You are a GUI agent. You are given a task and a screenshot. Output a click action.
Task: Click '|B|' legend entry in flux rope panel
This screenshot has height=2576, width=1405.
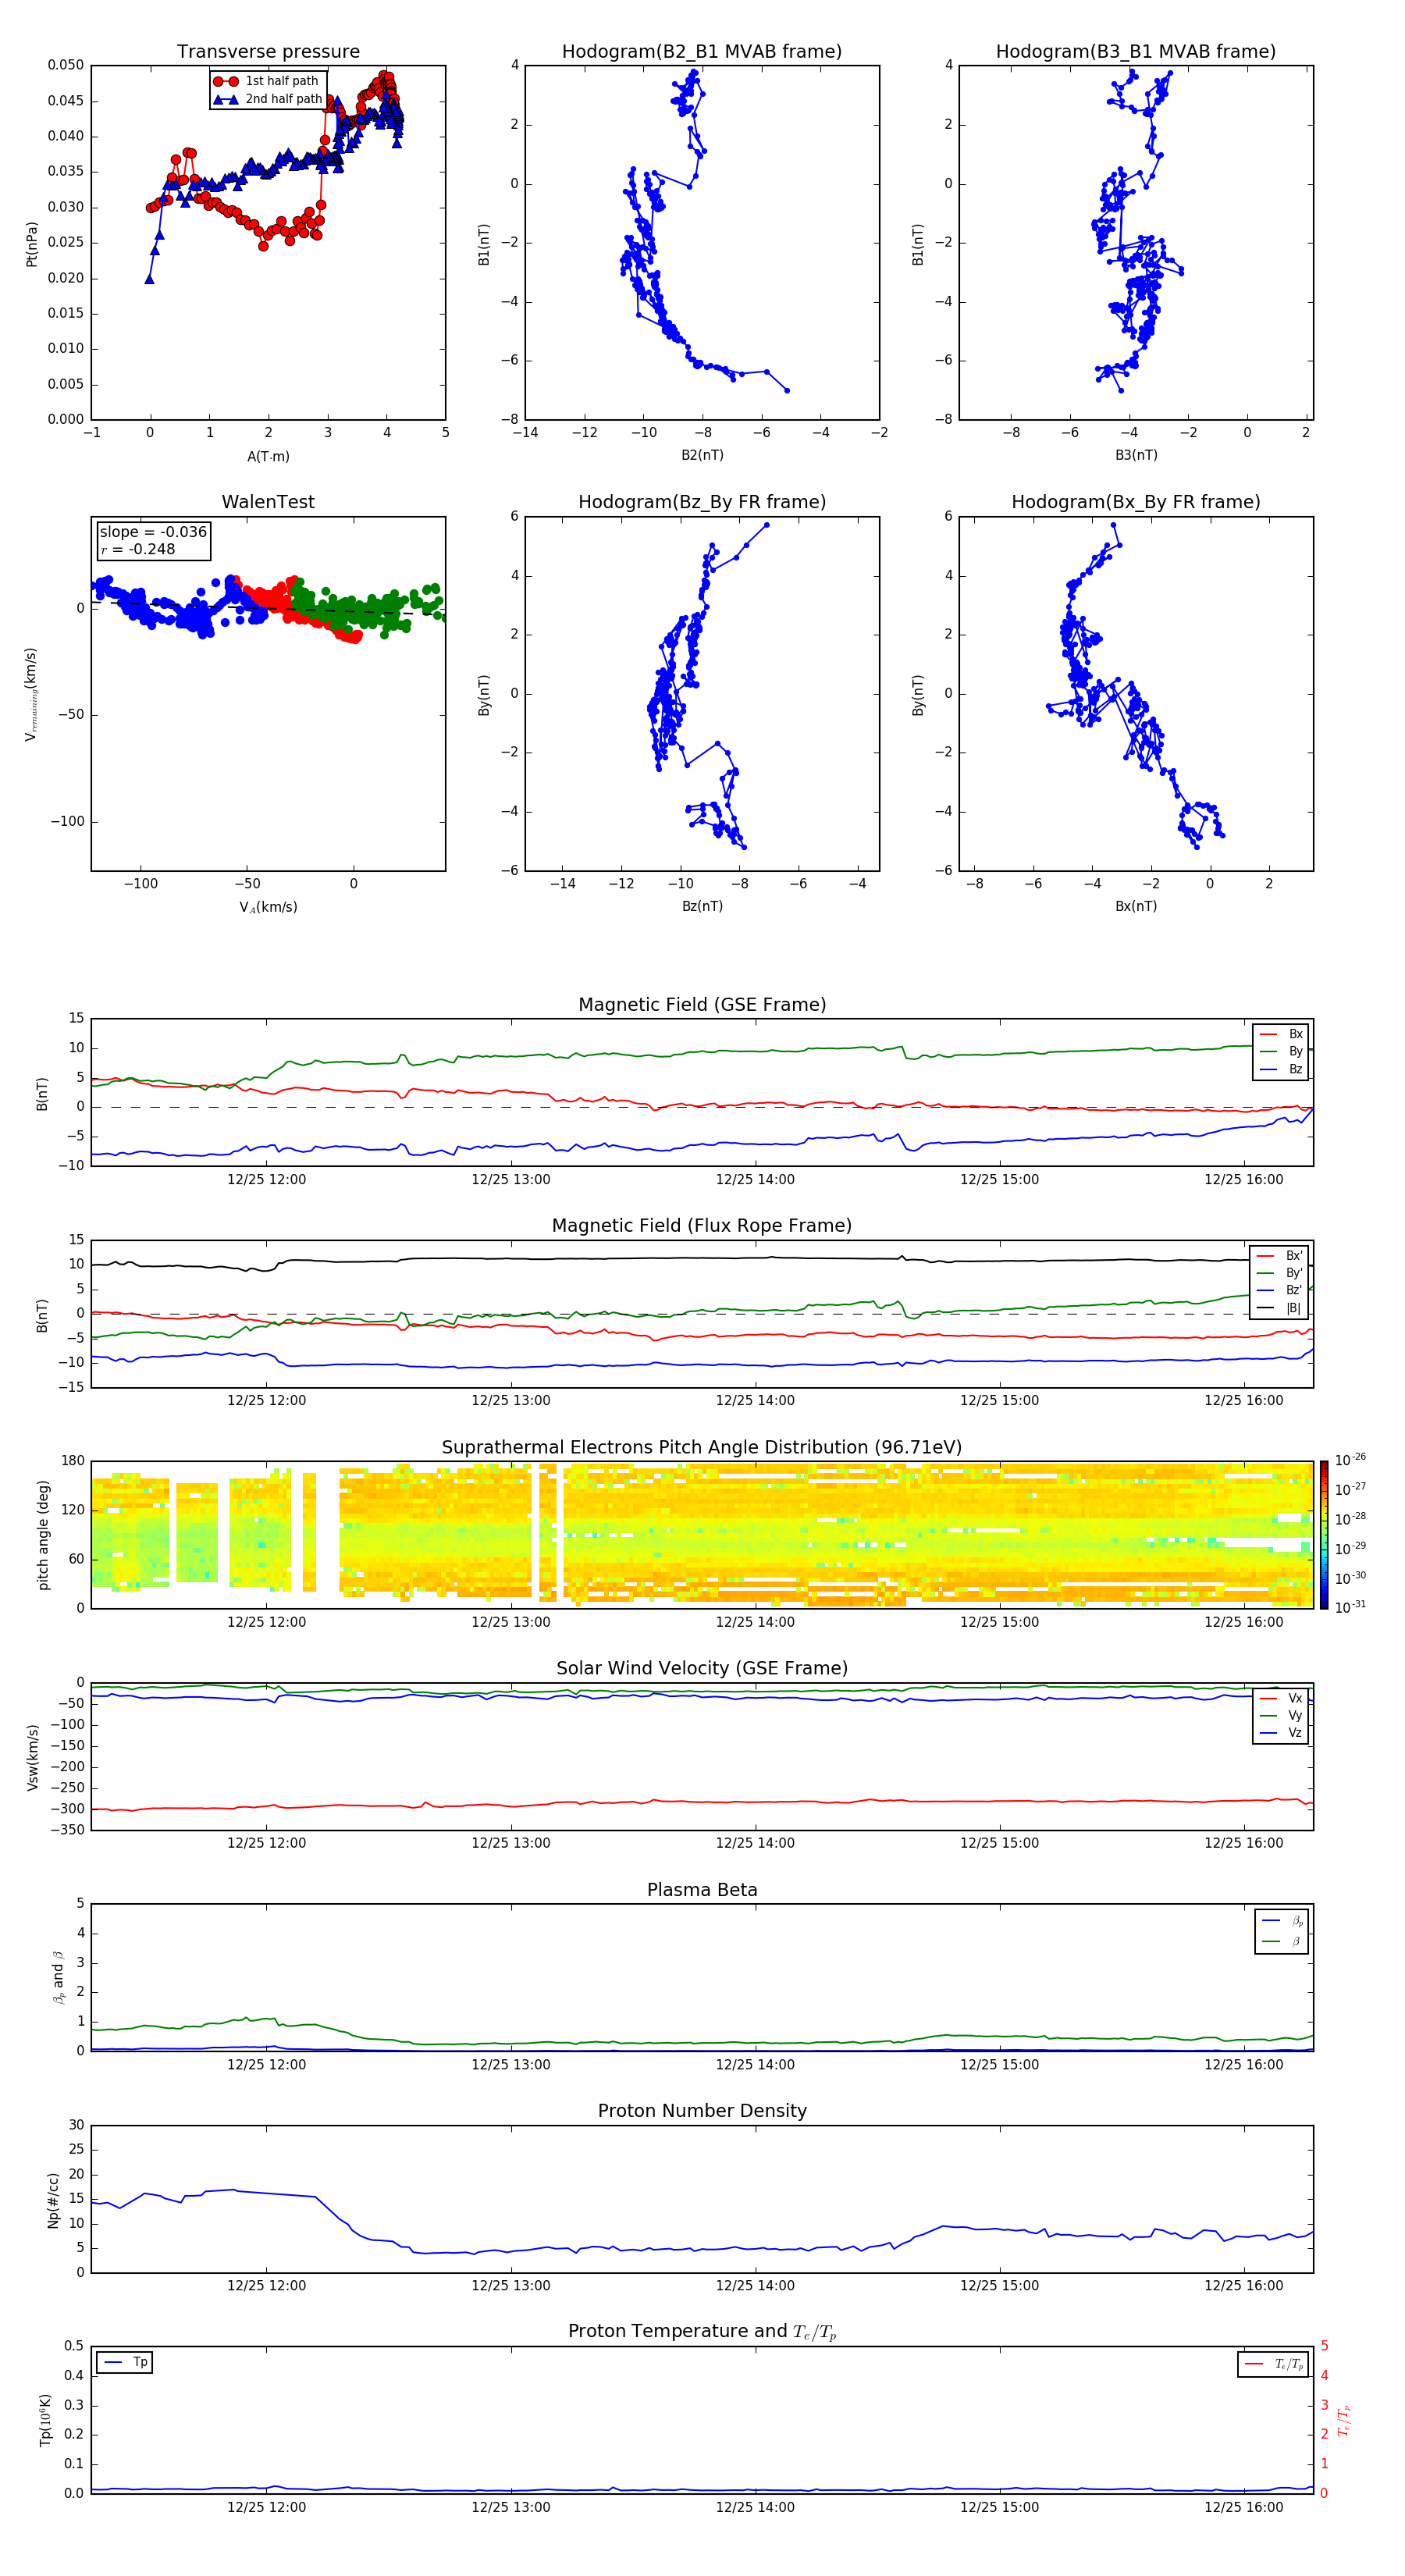tap(1280, 1308)
